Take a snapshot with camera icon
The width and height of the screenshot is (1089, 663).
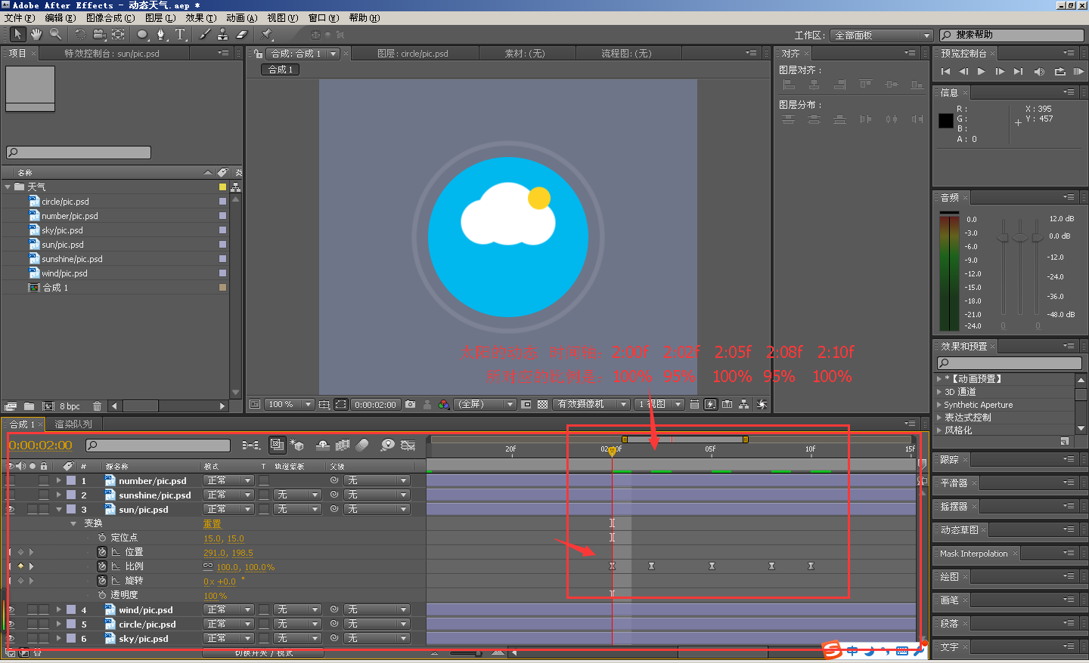[410, 405]
